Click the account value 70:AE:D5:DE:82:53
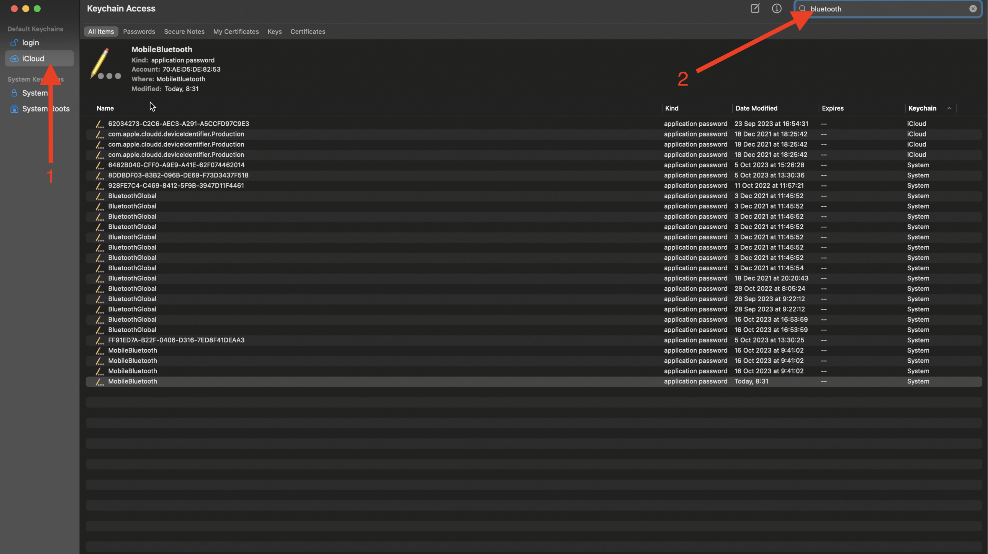Screen dimensions: 988x554 point(191,70)
